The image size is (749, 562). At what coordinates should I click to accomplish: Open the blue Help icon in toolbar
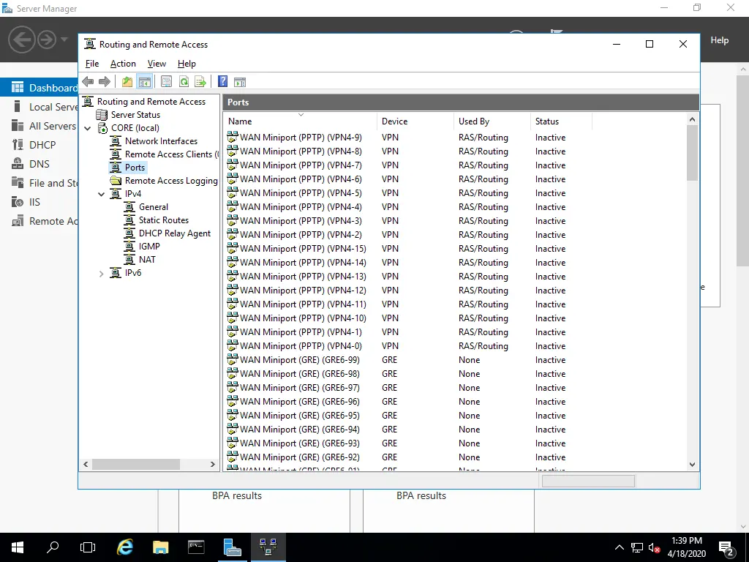(x=222, y=82)
